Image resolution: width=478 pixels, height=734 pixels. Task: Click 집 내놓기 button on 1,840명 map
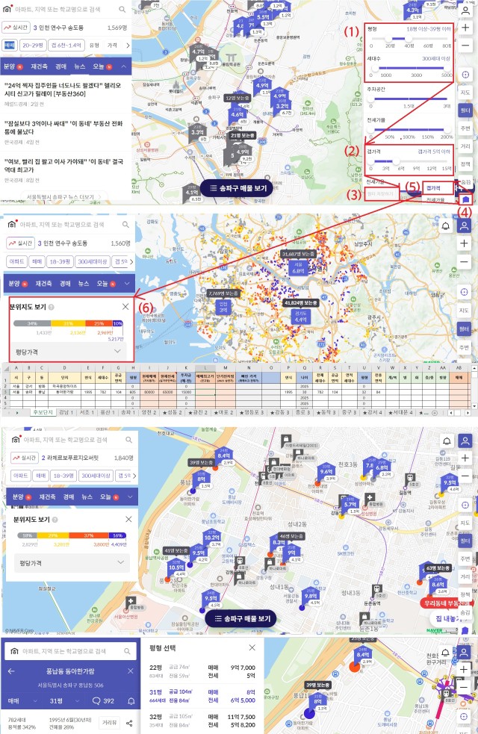(446, 618)
